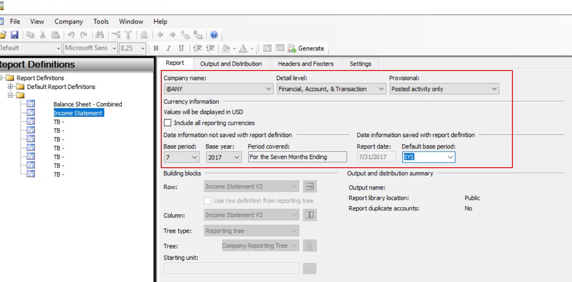Select Balance Sheet - Combined in the tree

pyautogui.click(x=88, y=104)
